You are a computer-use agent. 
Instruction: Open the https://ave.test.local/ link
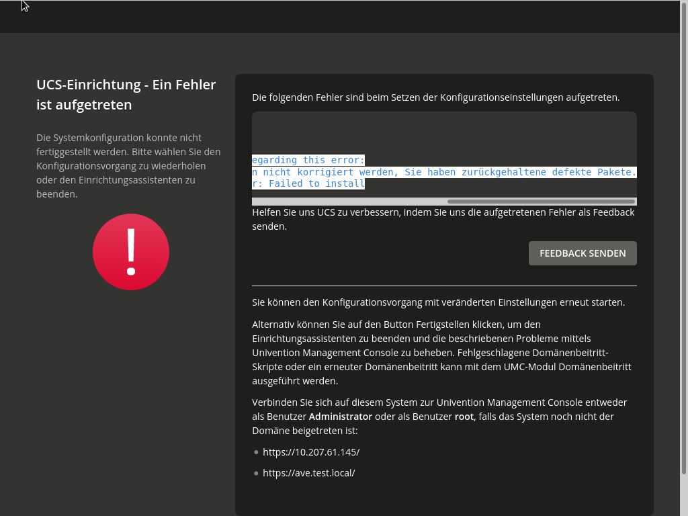tap(308, 473)
